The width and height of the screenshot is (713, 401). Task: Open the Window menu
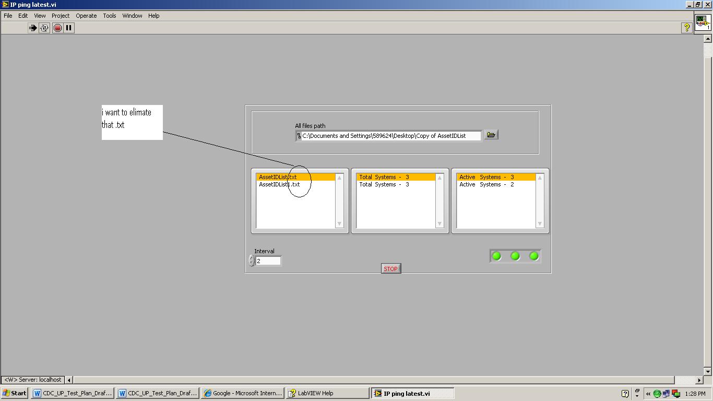tap(132, 16)
